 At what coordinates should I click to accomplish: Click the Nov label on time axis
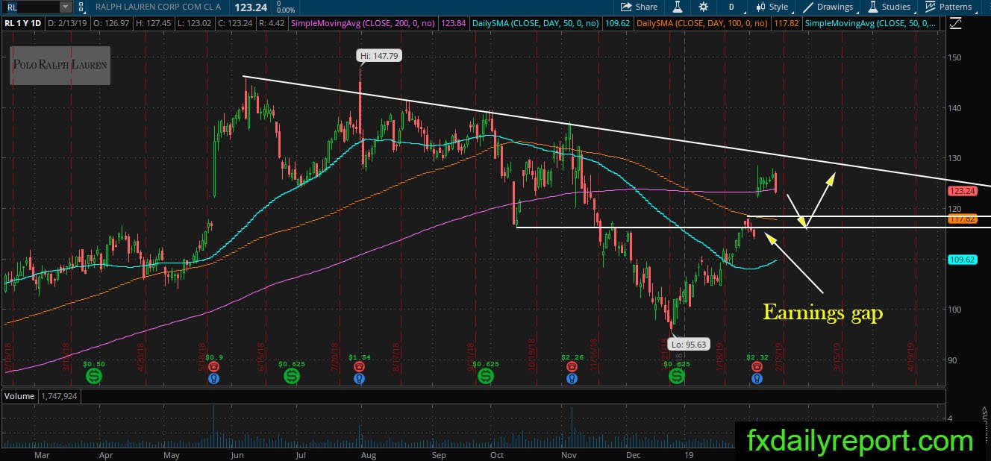point(569,454)
